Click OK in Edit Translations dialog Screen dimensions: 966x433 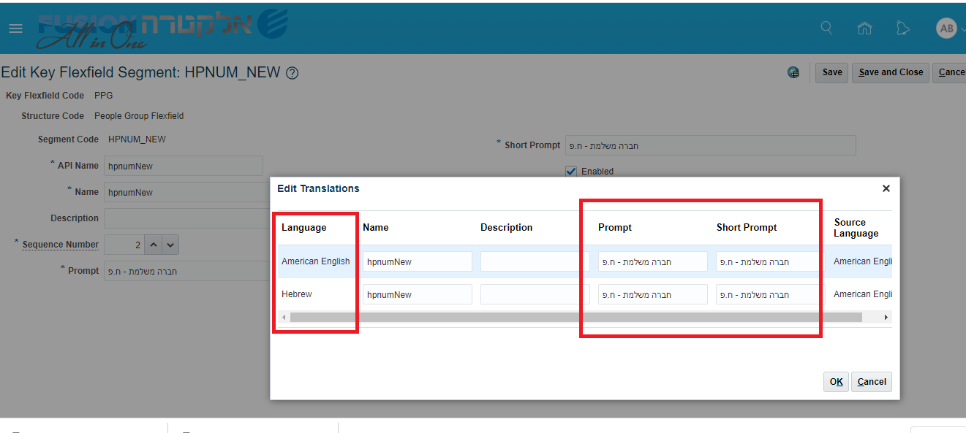837,382
